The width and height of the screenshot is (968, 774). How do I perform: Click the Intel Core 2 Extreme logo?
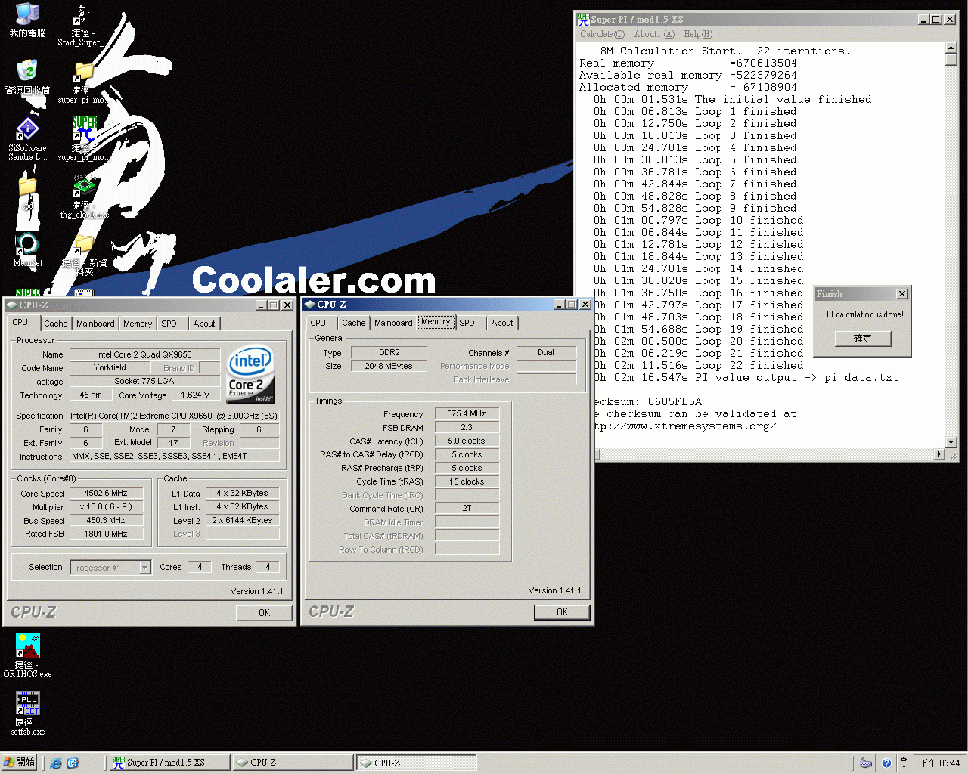click(251, 374)
